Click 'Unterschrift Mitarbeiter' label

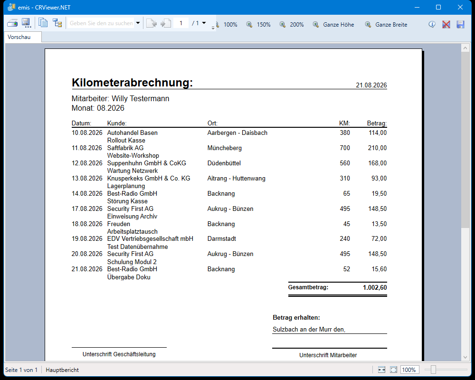coord(328,355)
